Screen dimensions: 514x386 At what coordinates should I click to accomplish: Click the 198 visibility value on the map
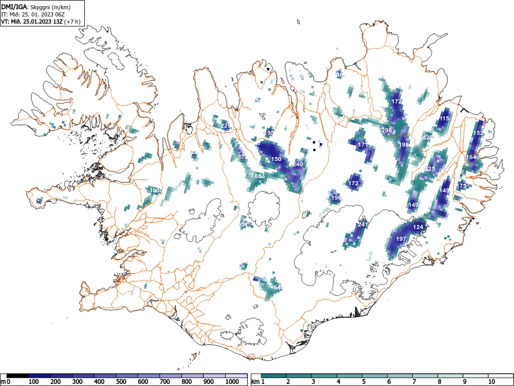pos(404,145)
